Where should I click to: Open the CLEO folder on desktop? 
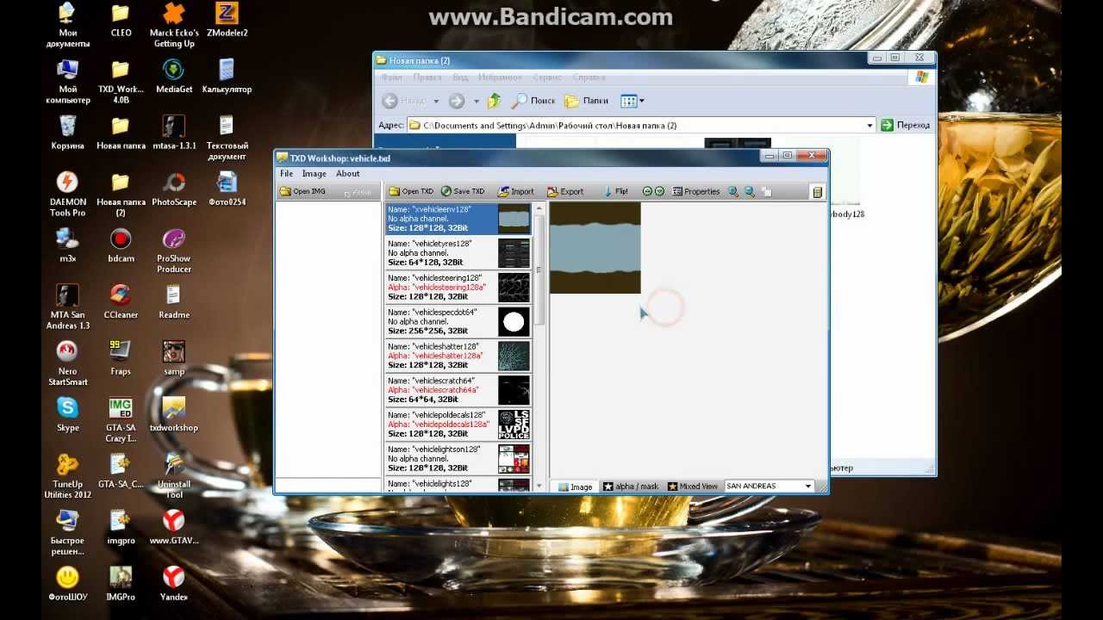pos(121,21)
